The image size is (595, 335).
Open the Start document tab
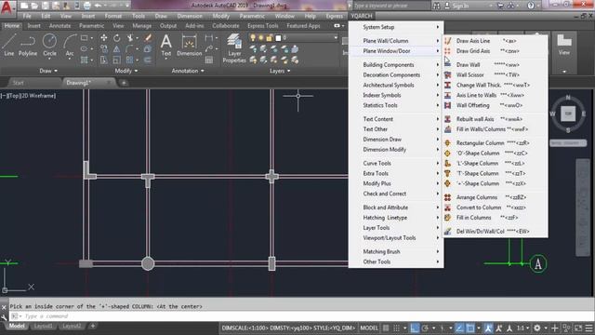pyautogui.click(x=19, y=83)
